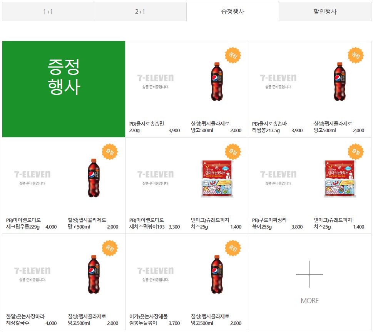Switch to the 1+1 tab

pos(47,12)
